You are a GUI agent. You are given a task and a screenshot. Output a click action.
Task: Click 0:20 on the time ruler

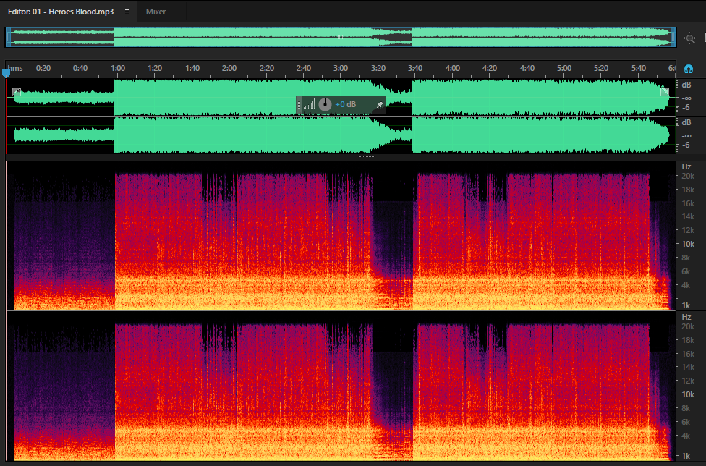(43, 68)
